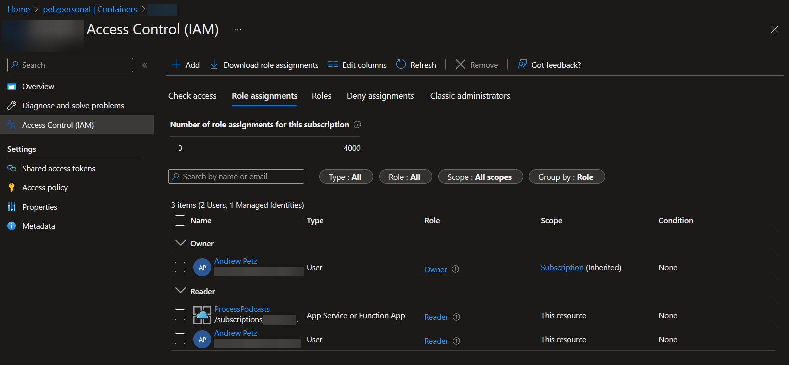Go to Home breadcrumb link
This screenshot has width=789, height=365.
click(x=18, y=9)
